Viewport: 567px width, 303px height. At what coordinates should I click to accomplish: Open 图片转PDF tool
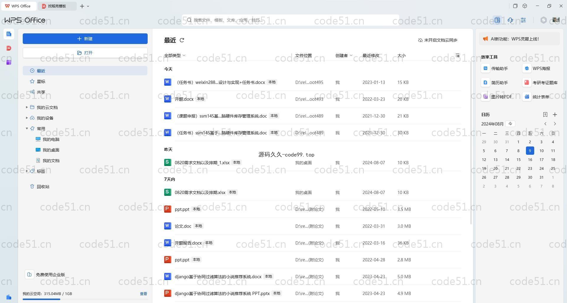497,97
